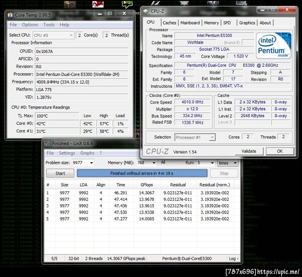
Task: Select the CPU tab in CPU-Z
Action: (150, 22)
